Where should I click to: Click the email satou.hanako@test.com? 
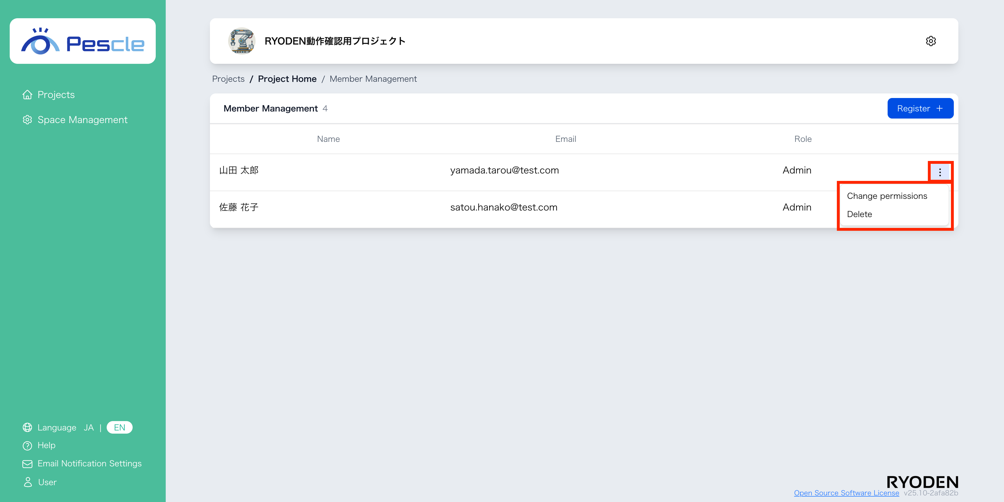[x=504, y=207]
